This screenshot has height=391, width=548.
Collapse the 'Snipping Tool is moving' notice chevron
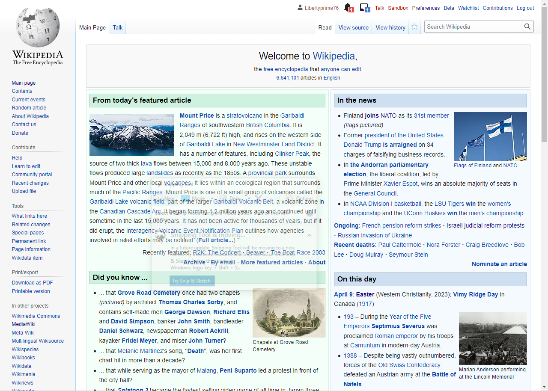tap(309, 235)
